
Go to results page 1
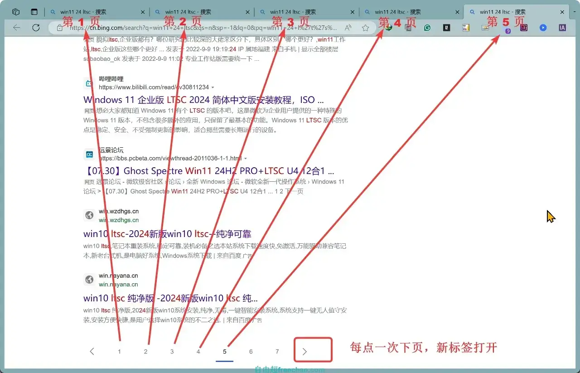click(x=119, y=351)
